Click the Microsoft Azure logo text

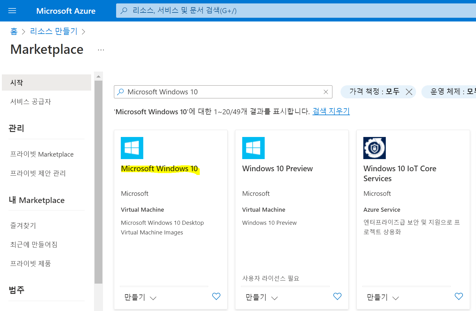point(66,11)
